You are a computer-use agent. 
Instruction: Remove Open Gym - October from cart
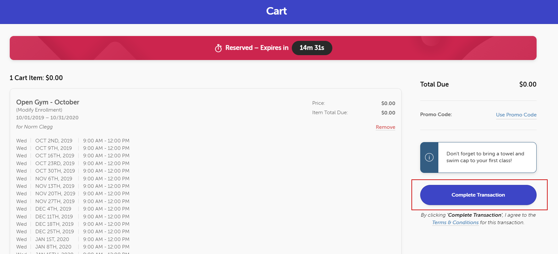[386, 127]
